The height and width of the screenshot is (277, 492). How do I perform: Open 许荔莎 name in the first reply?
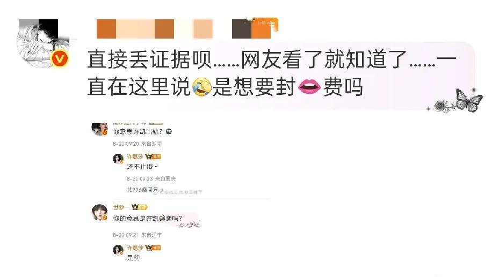pyautogui.click(x=135, y=156)
